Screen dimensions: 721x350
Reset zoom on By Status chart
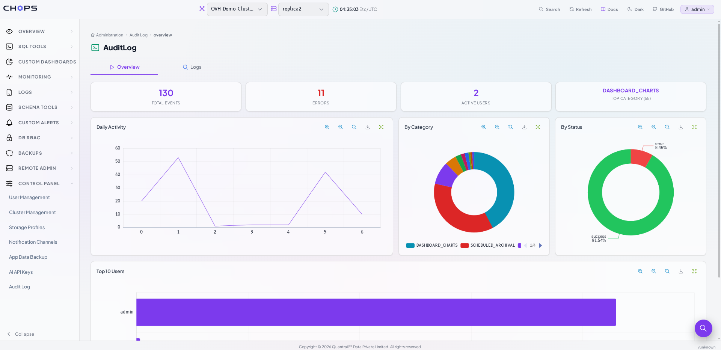667,127
